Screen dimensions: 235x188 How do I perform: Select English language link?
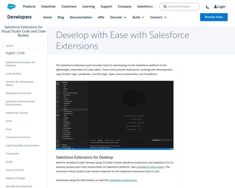coord(10,53)
